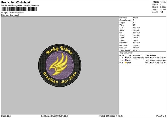Click the Trims value 12
The image size is (167, 118).
pos(134,25)
